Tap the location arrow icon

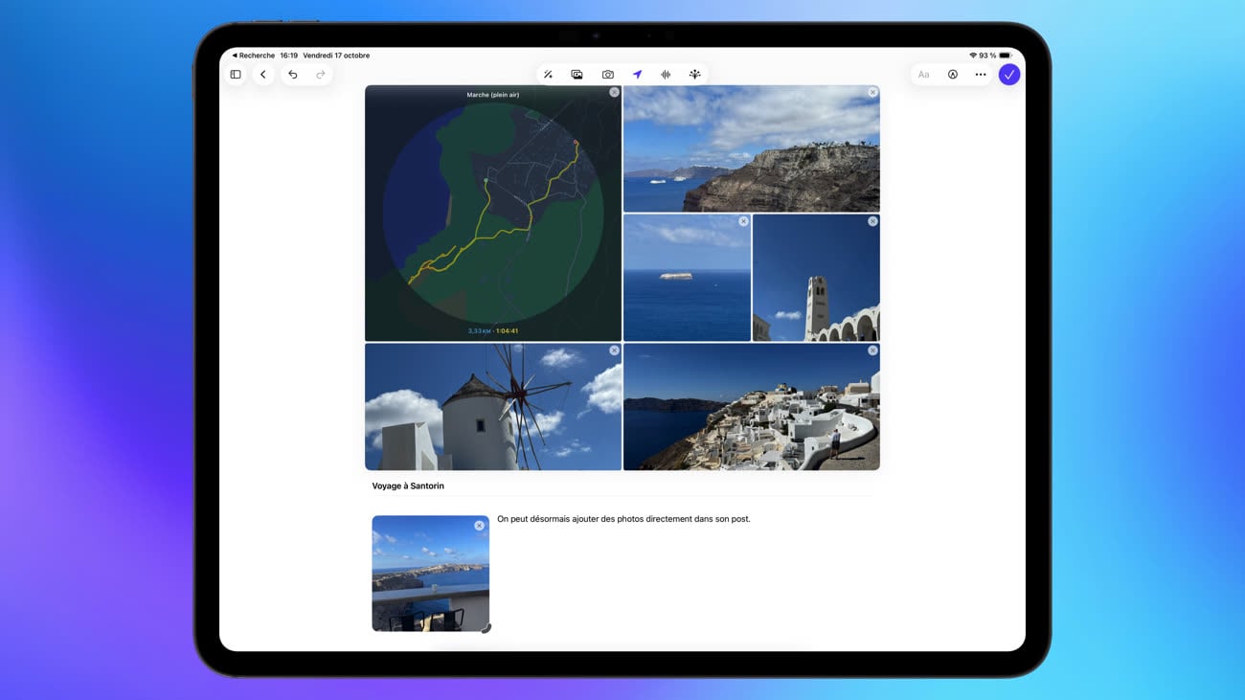coord(637,75)
